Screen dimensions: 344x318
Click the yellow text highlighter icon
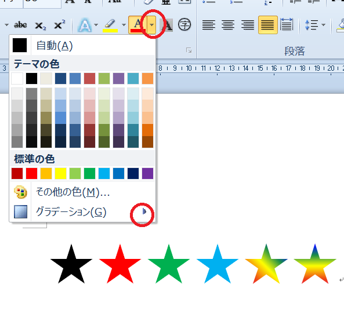pyautogui.click(x=110, y=25)
